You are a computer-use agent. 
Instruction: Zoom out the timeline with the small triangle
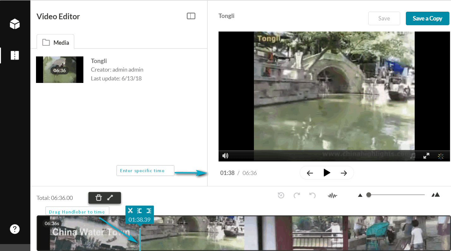point(360,196)
